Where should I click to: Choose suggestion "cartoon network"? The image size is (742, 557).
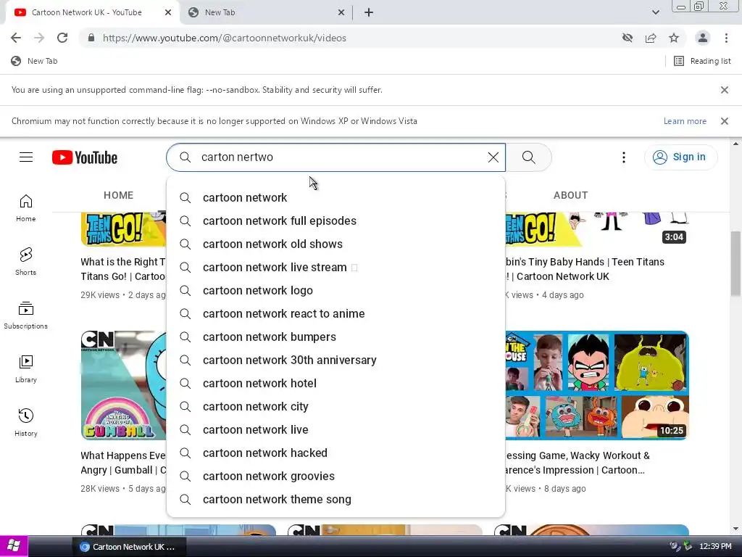(x=335, y=197)
